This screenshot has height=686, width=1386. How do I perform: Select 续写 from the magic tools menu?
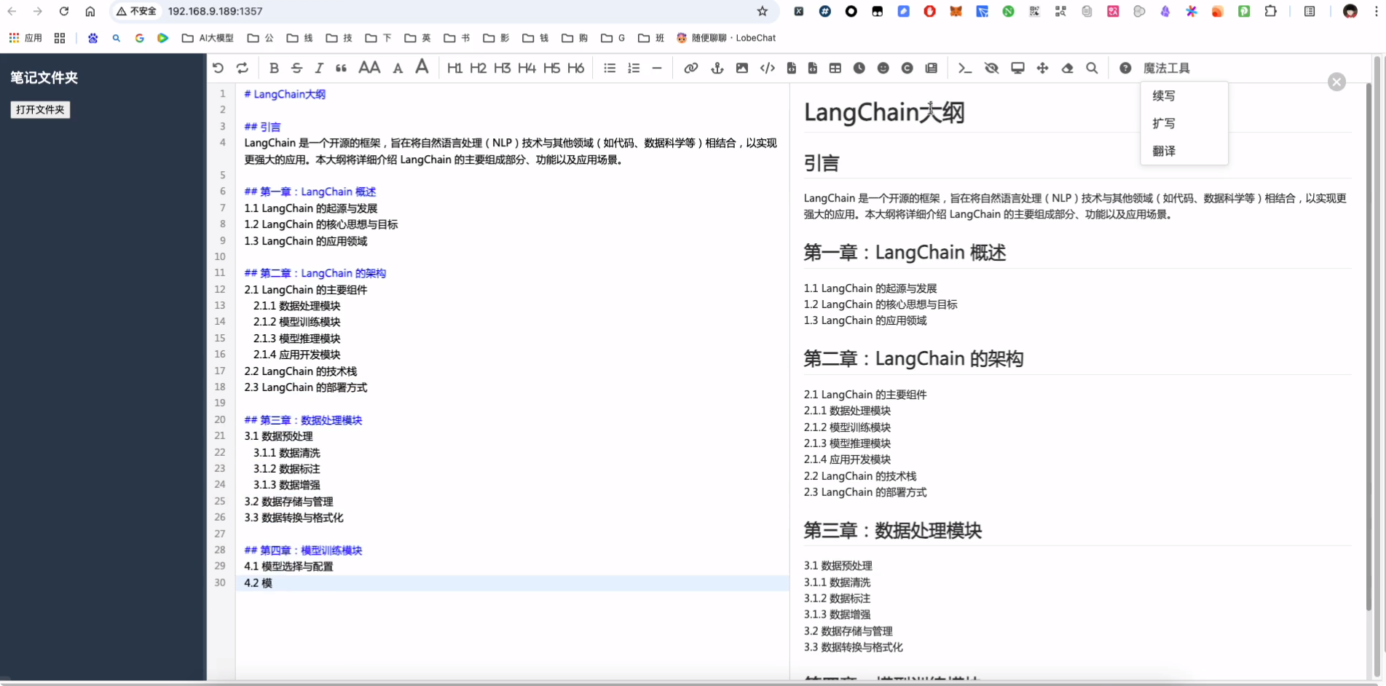tap(1164, 95)
